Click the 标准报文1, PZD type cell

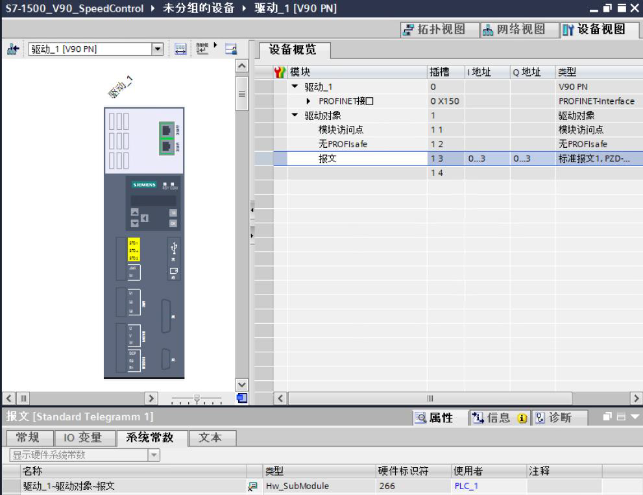coord(599,158)
